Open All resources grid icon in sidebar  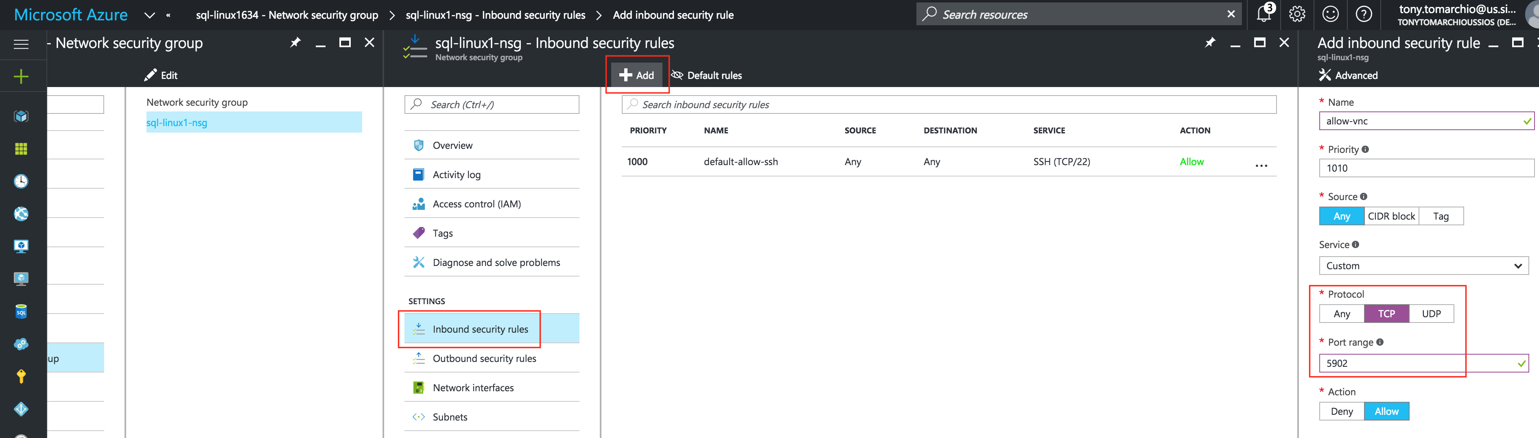coord(21,148)
